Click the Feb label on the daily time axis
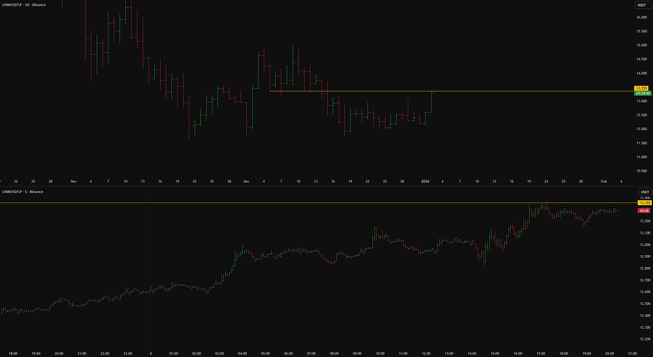 [603, 181]
